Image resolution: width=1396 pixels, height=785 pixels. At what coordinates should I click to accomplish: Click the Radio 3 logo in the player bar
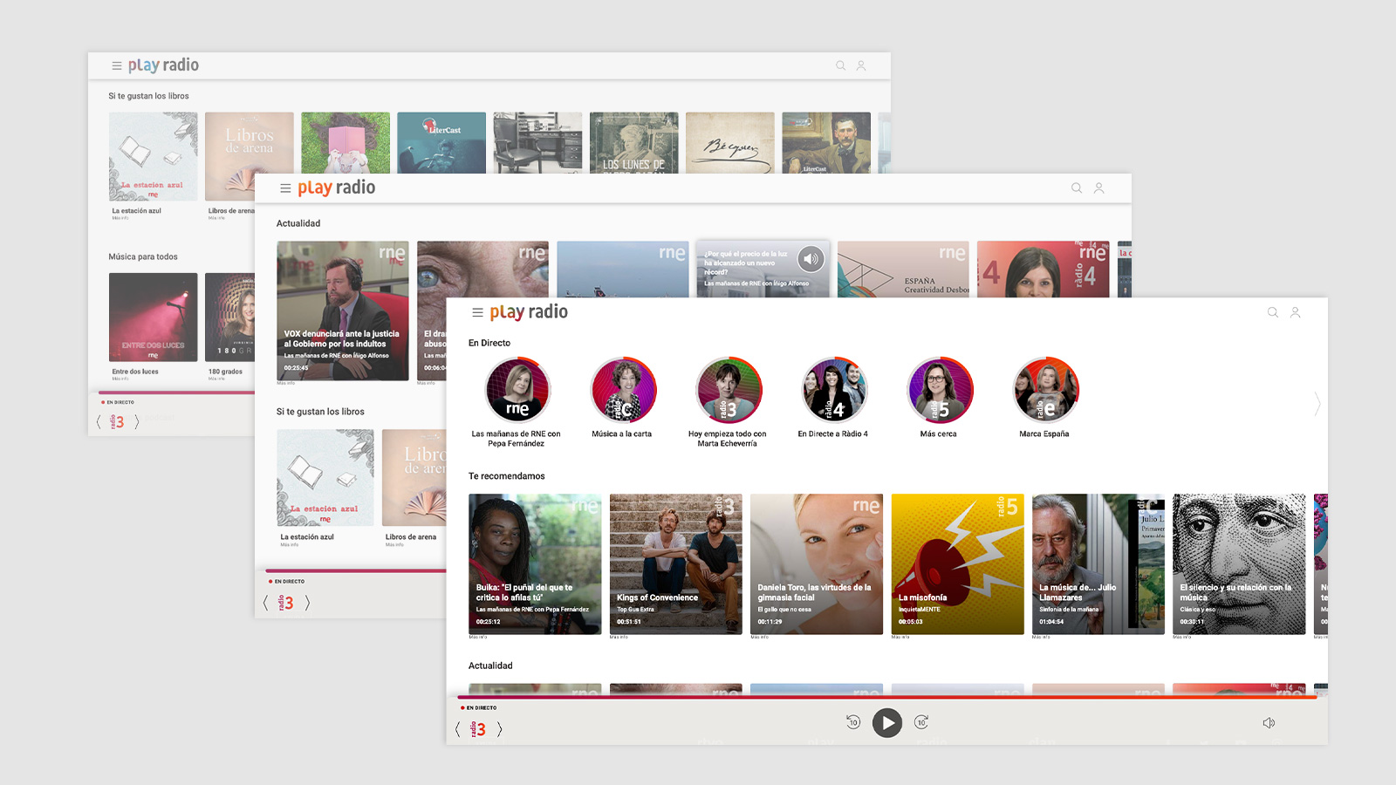[x=478, y=729]
